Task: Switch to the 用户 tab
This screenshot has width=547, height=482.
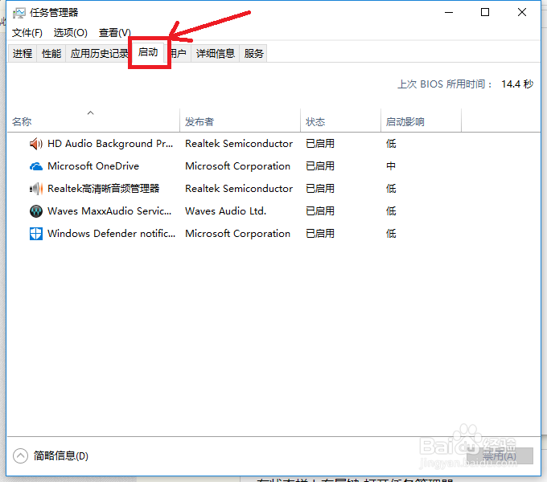Action: [x=179, y=53]
